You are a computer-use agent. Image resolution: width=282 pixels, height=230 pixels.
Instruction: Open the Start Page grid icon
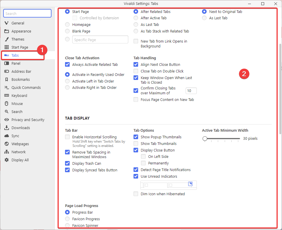point(6,47)
